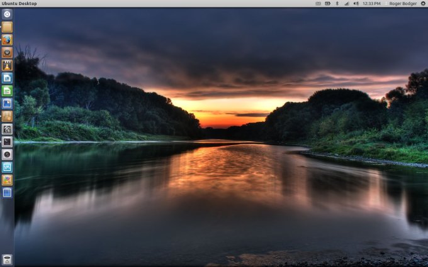428x267 pixels.
Task: Open the messaging envelope indicator menu
Action: [318, 4]
